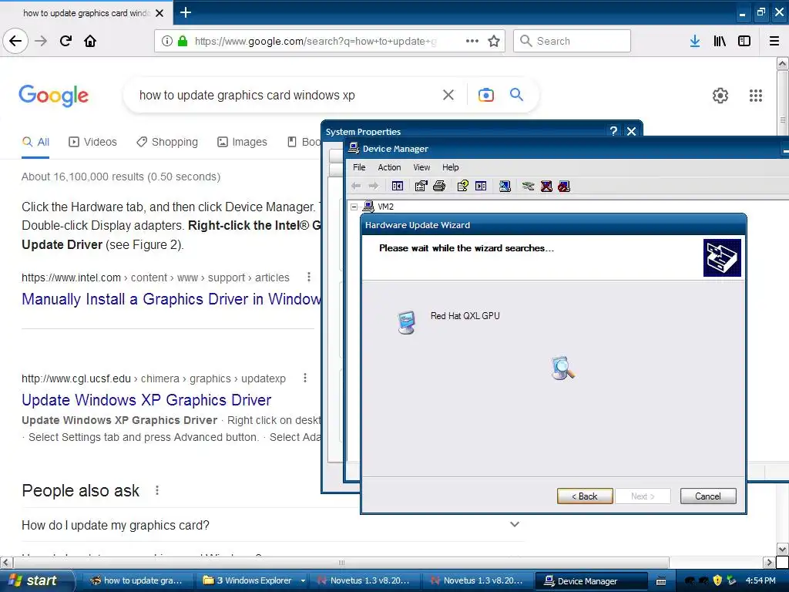Open Firefox hamburger menu
Image resolution: width=789 pixels, height=592 pixels.
774,41
